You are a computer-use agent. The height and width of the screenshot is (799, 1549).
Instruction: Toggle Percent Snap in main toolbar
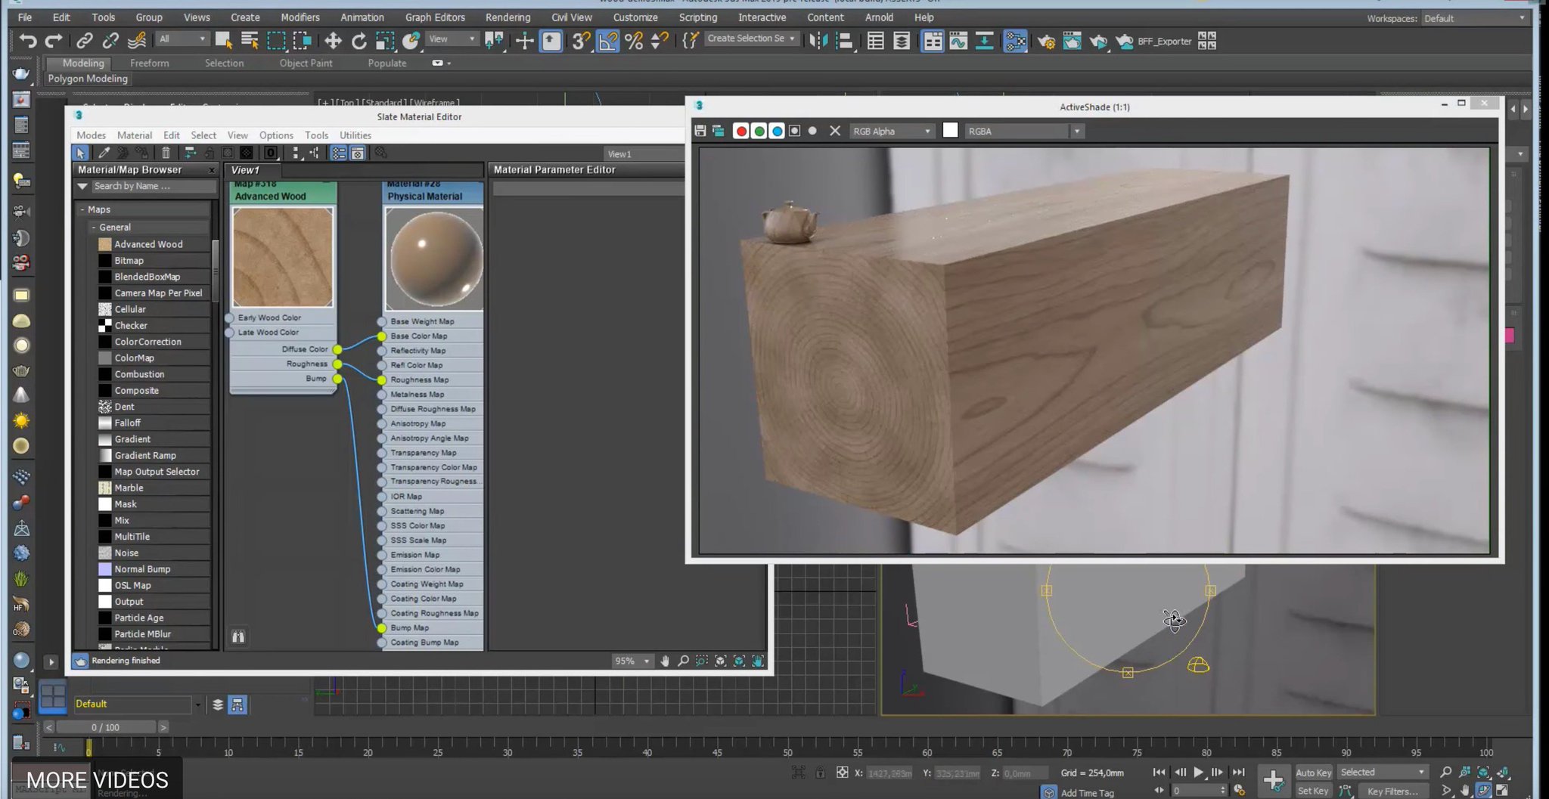click(x=634, y=41)
